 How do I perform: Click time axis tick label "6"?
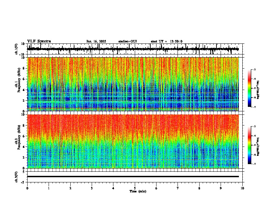point(156,188)
